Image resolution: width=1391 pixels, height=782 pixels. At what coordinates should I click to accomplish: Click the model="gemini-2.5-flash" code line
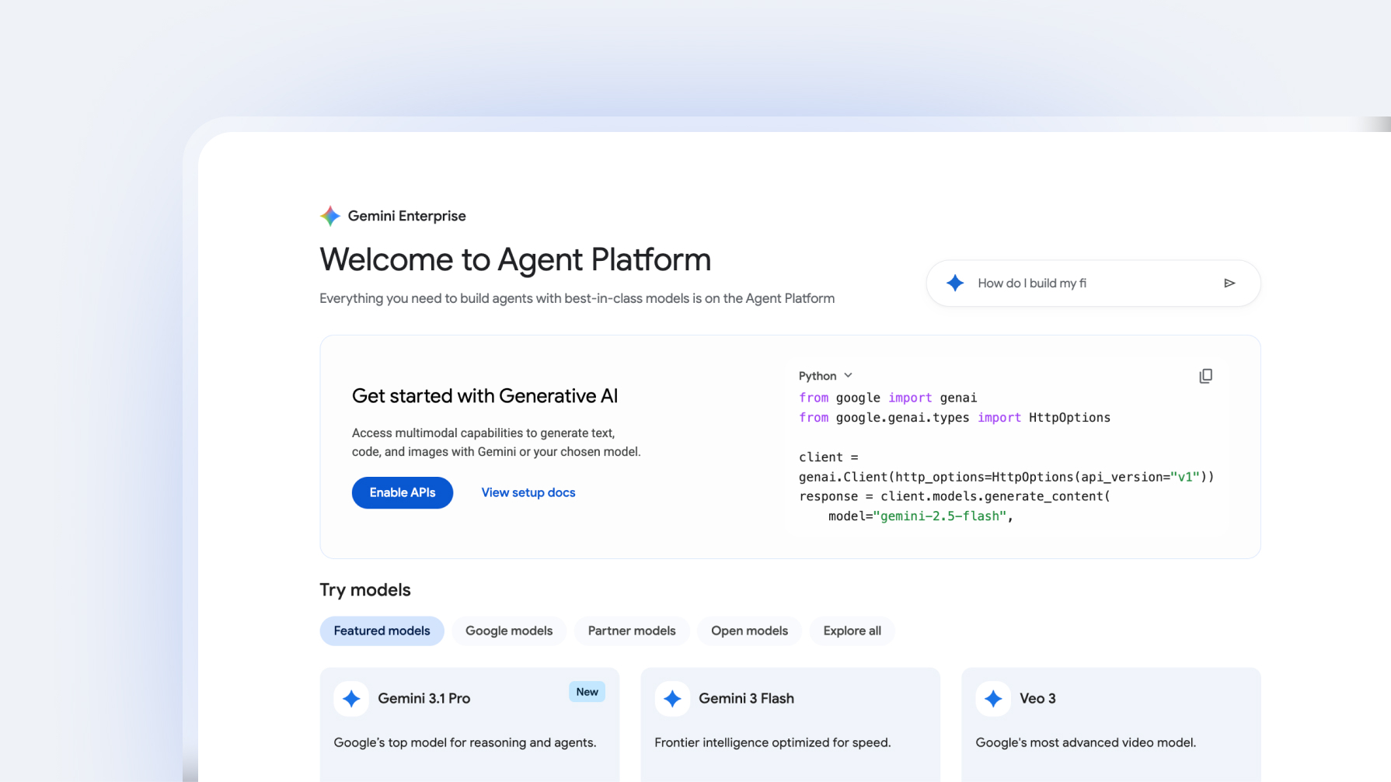921,516
